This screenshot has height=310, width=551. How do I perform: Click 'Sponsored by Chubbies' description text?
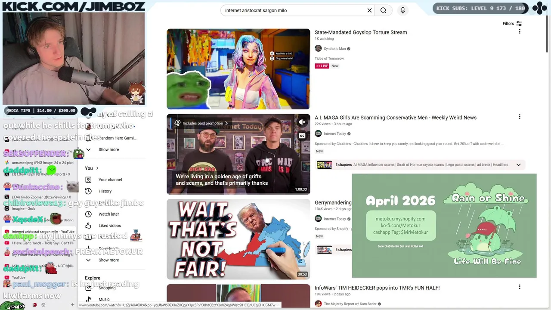409,144
